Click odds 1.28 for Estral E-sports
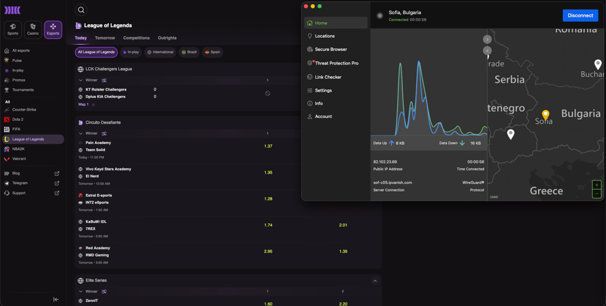This screenshot has width=606, height=306. pyautogui.click(x=268, y=199)
